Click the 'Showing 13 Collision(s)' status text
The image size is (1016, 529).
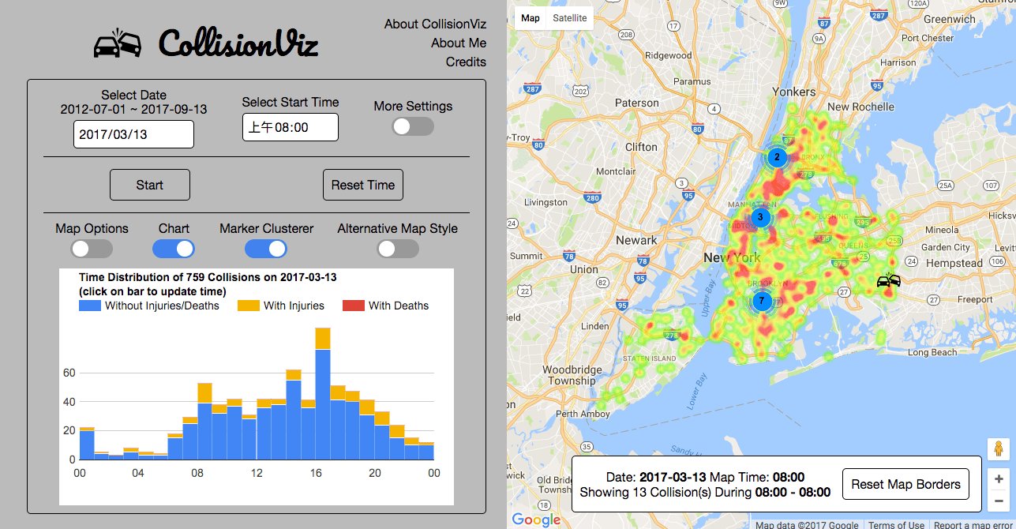[705, 492]
